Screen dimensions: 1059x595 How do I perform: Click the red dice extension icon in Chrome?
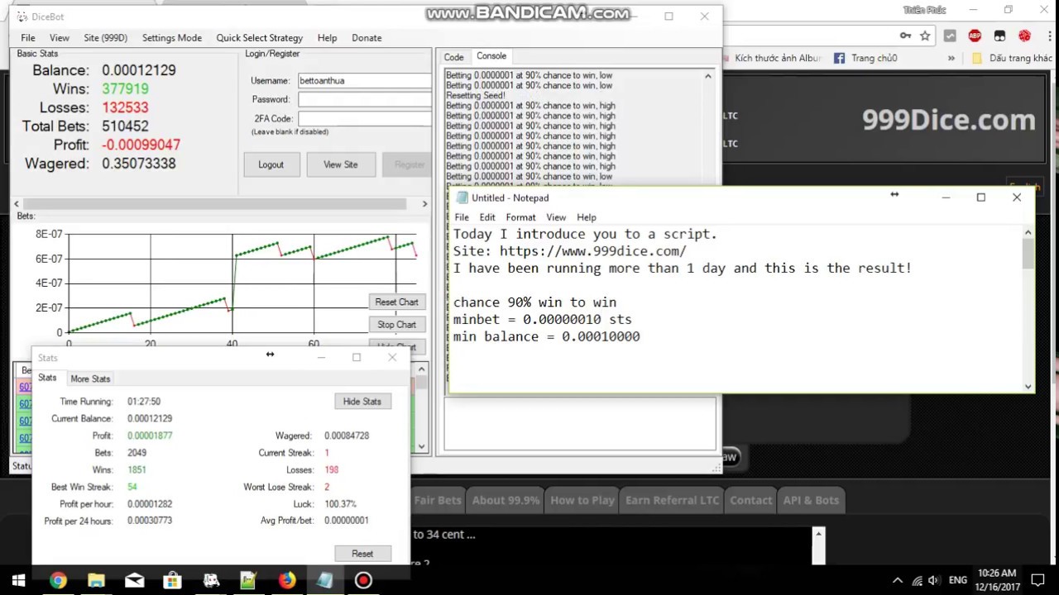(1024, 36)
